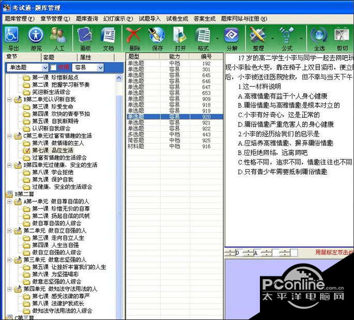Viewport: 354px width, 320px height.
Task: Select the question row numbered 192
Action: tap(175, 64)
